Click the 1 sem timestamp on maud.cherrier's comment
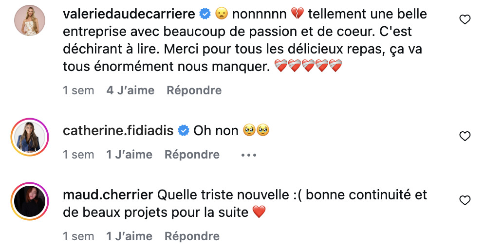The height and width of the screenshot is (247, 484). pyautogui.click(x=78, y=236)
